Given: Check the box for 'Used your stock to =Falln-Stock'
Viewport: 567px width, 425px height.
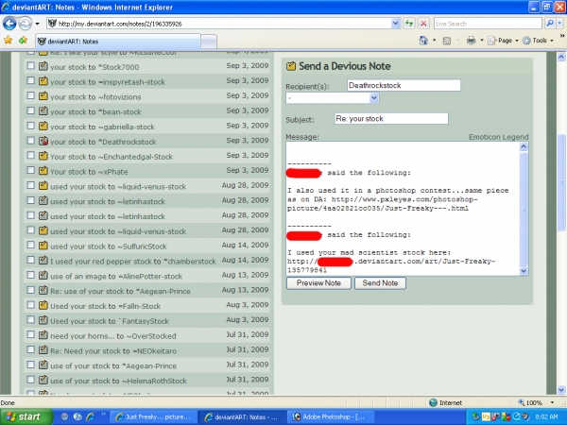Looking at the screenshot, I should (x=31, y=305).
